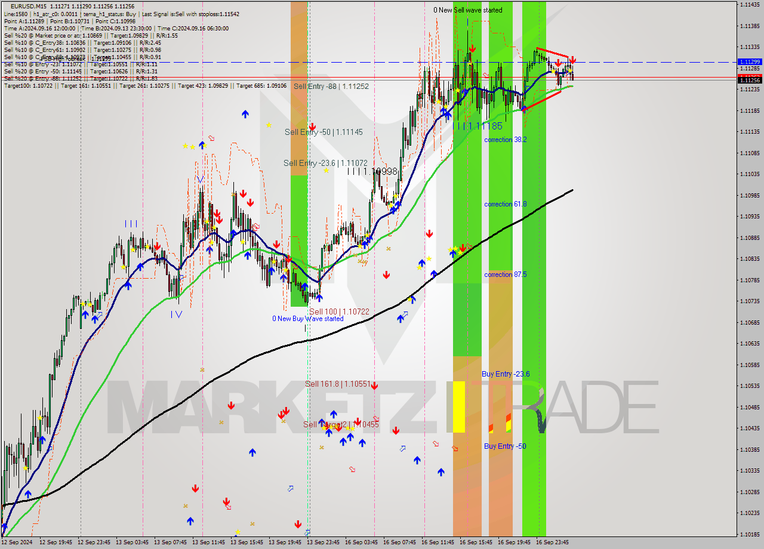Click the 1.11435 price axis label
This screenshot has width=764, height=549.
(750, 5)
